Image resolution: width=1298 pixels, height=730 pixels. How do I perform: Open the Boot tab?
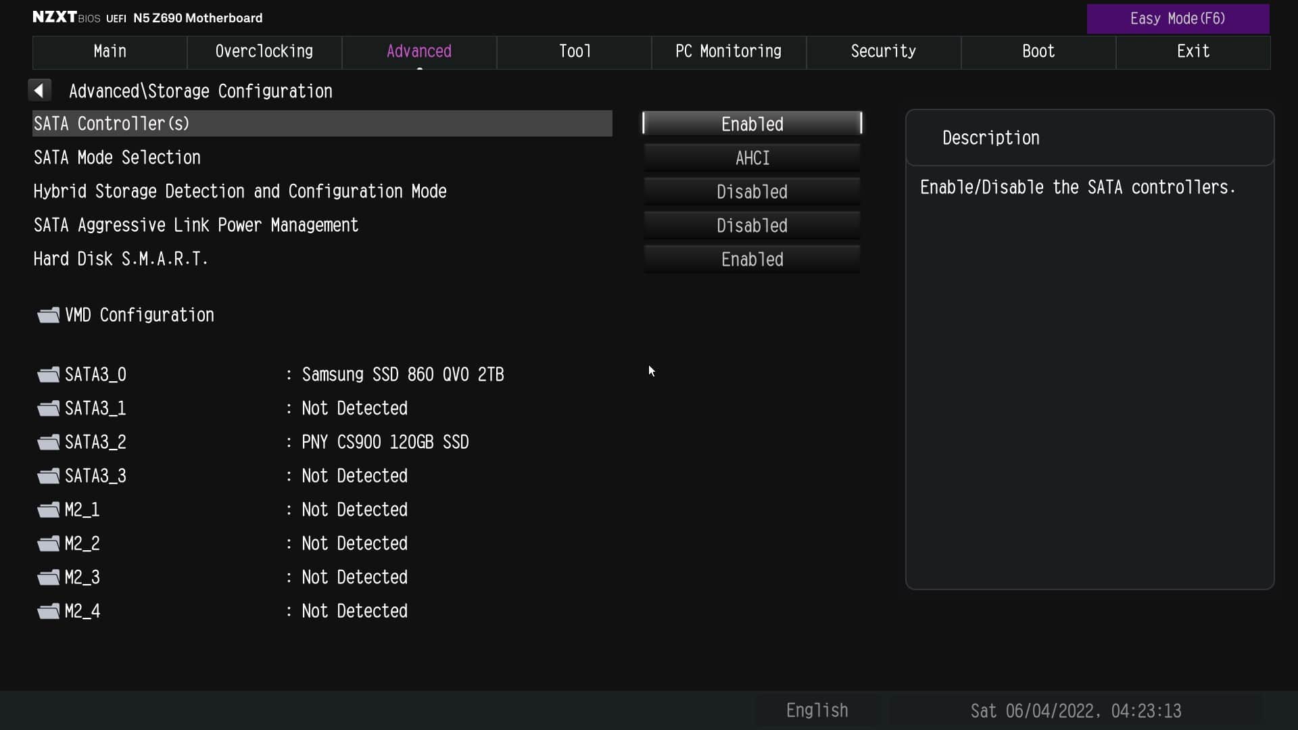point(1038,52)
